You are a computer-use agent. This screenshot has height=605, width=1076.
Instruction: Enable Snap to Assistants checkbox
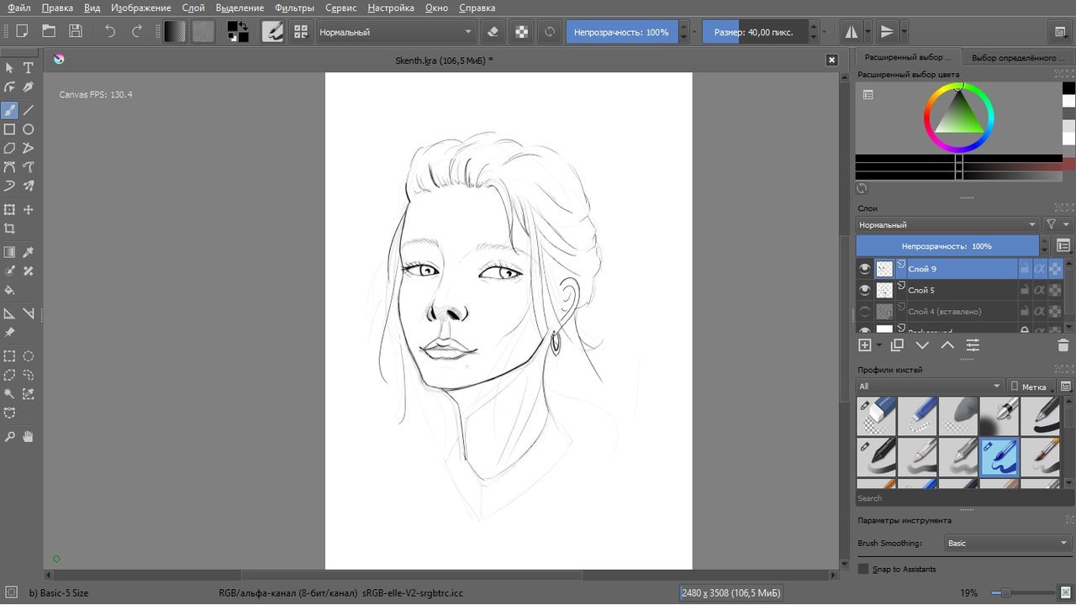click(863, 569)
